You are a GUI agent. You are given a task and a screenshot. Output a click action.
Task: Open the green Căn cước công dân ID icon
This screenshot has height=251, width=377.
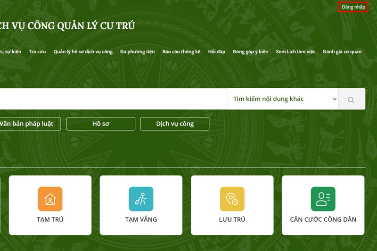click(x=323, y=199)
